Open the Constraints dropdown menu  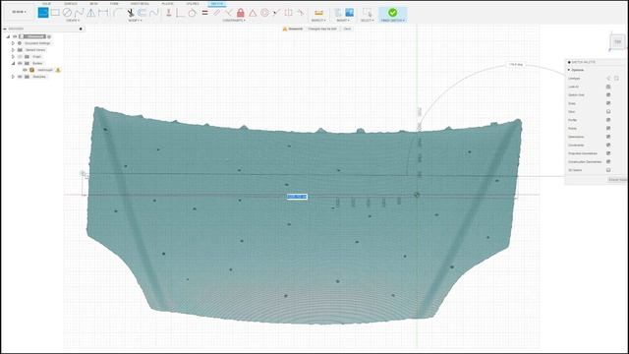[234, 21]
